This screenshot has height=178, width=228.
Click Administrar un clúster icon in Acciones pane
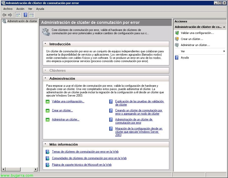tap(177, 45)
